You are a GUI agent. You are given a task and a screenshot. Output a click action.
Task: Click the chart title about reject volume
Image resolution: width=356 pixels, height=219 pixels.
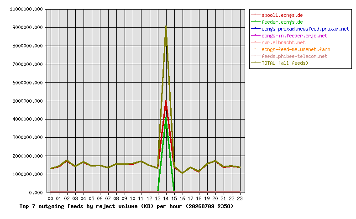[126, 206]
